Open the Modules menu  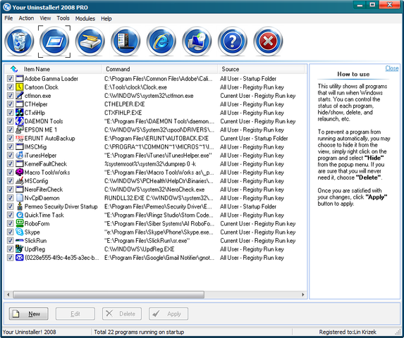[85, 18]
